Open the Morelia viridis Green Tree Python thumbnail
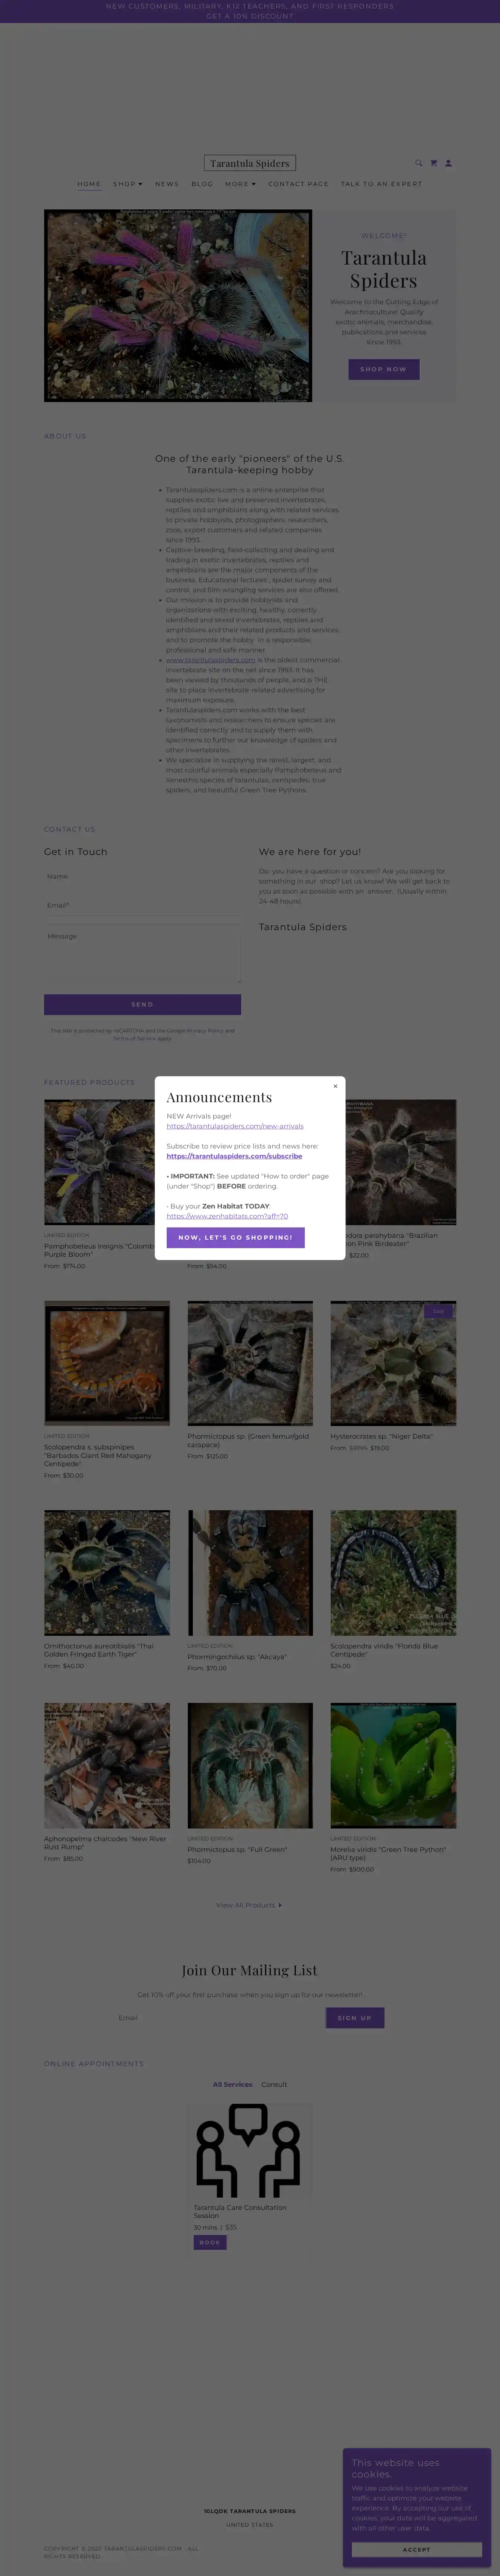The height and width of the screenshot is (2576, 500). pos(393,1765)
